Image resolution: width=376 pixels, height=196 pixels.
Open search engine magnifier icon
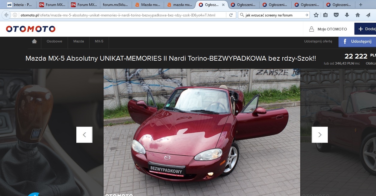pyautogui.click(x=242, y=15)
